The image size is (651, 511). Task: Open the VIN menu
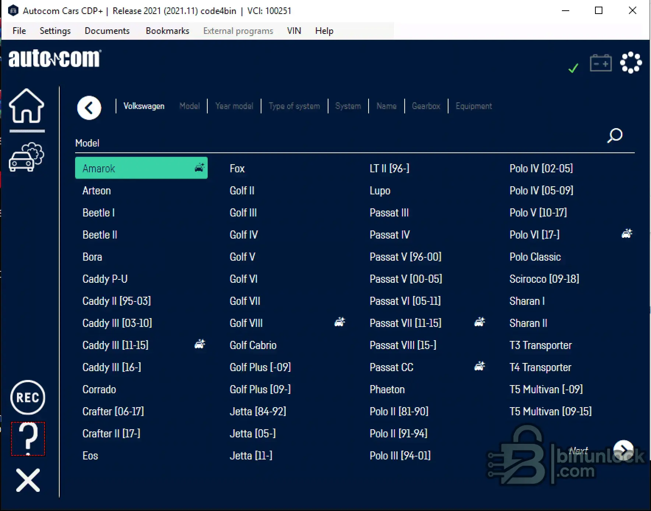pyautogui.click(x=294, y=31)
